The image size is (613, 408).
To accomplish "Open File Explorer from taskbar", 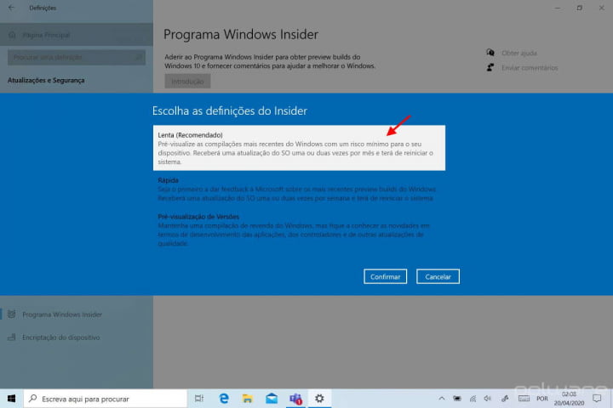I will point(248,398).
